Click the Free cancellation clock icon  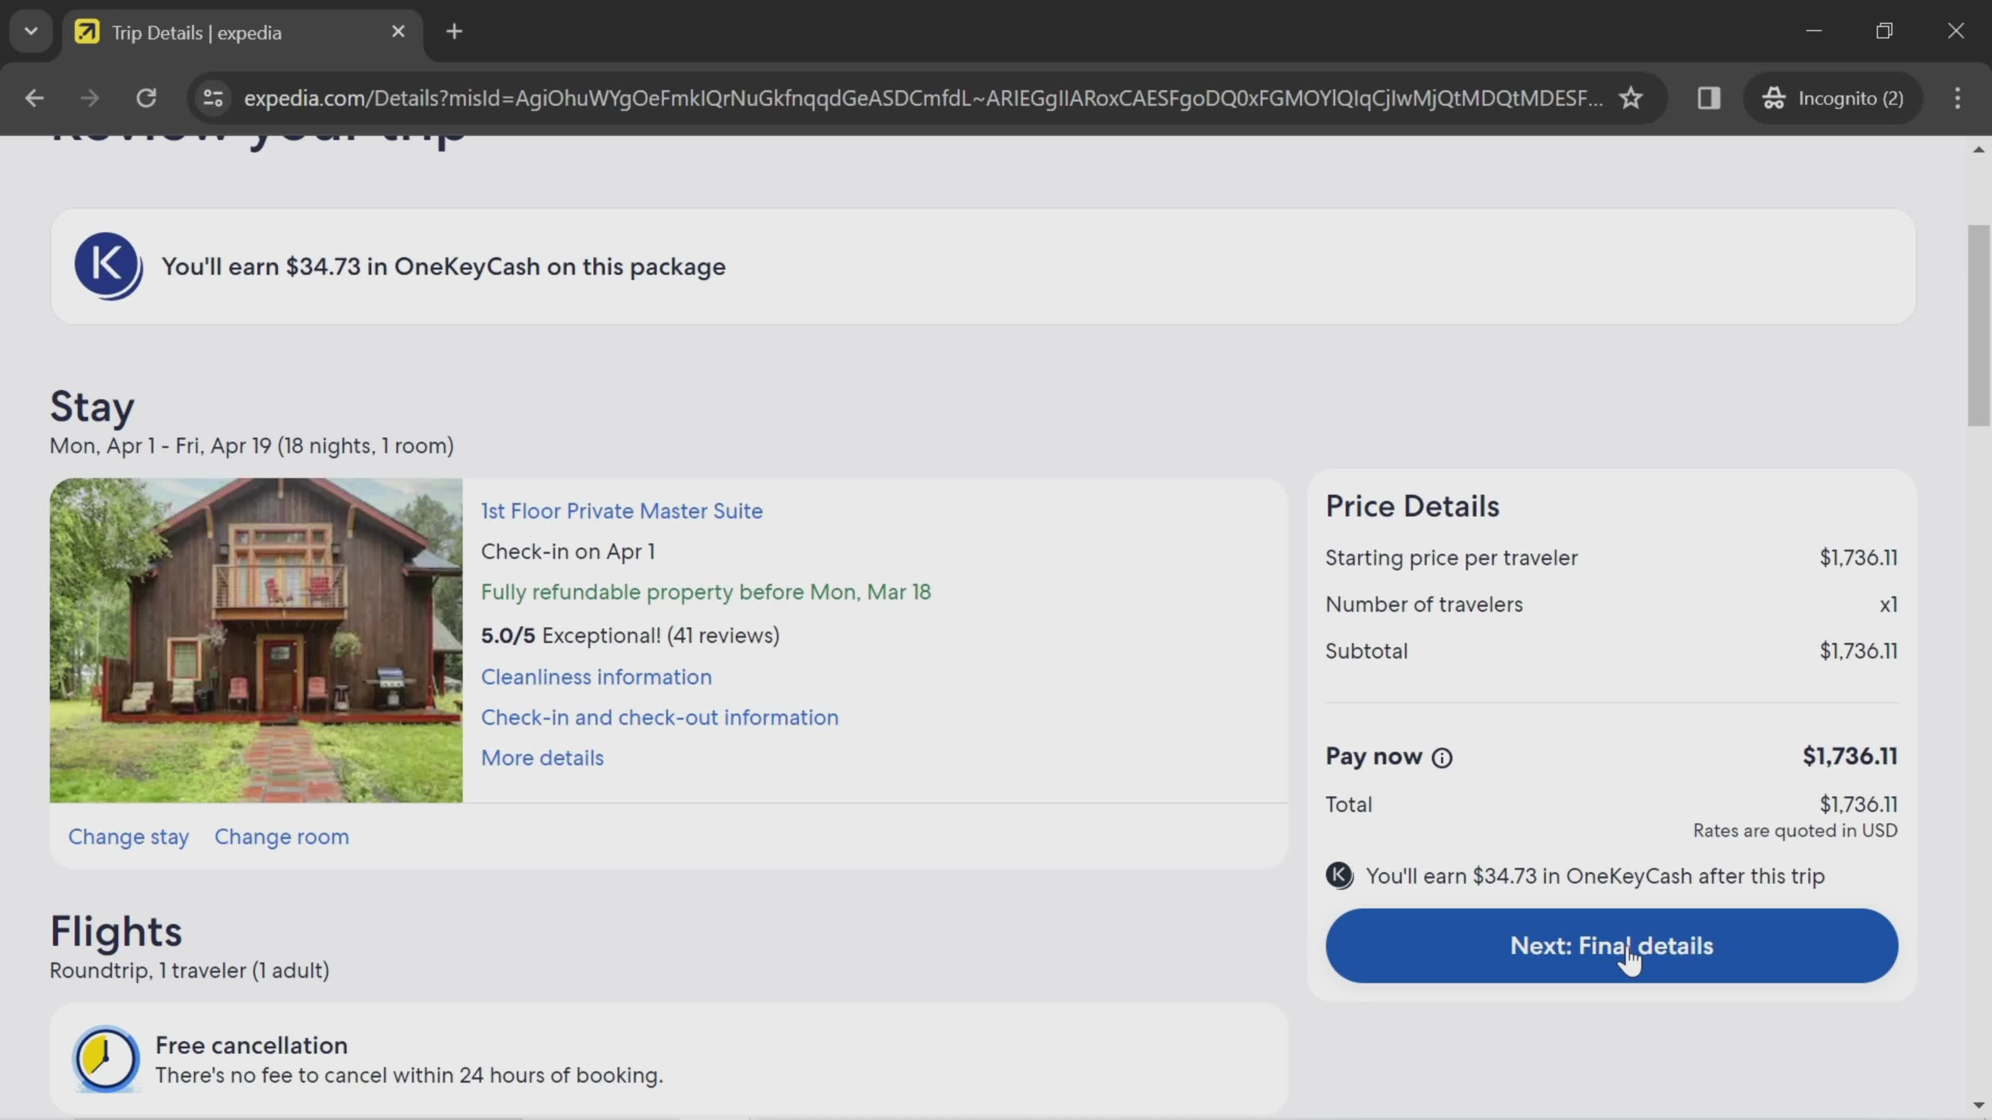coord(106,1059)
